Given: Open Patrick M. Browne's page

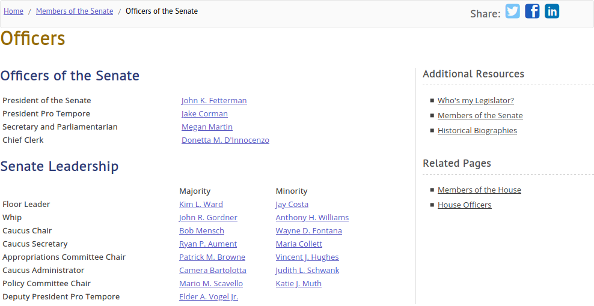Looking at the screenshot, I should click(212, 257).
